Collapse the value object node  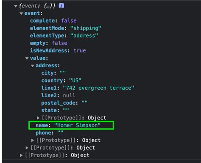(27, 58)
